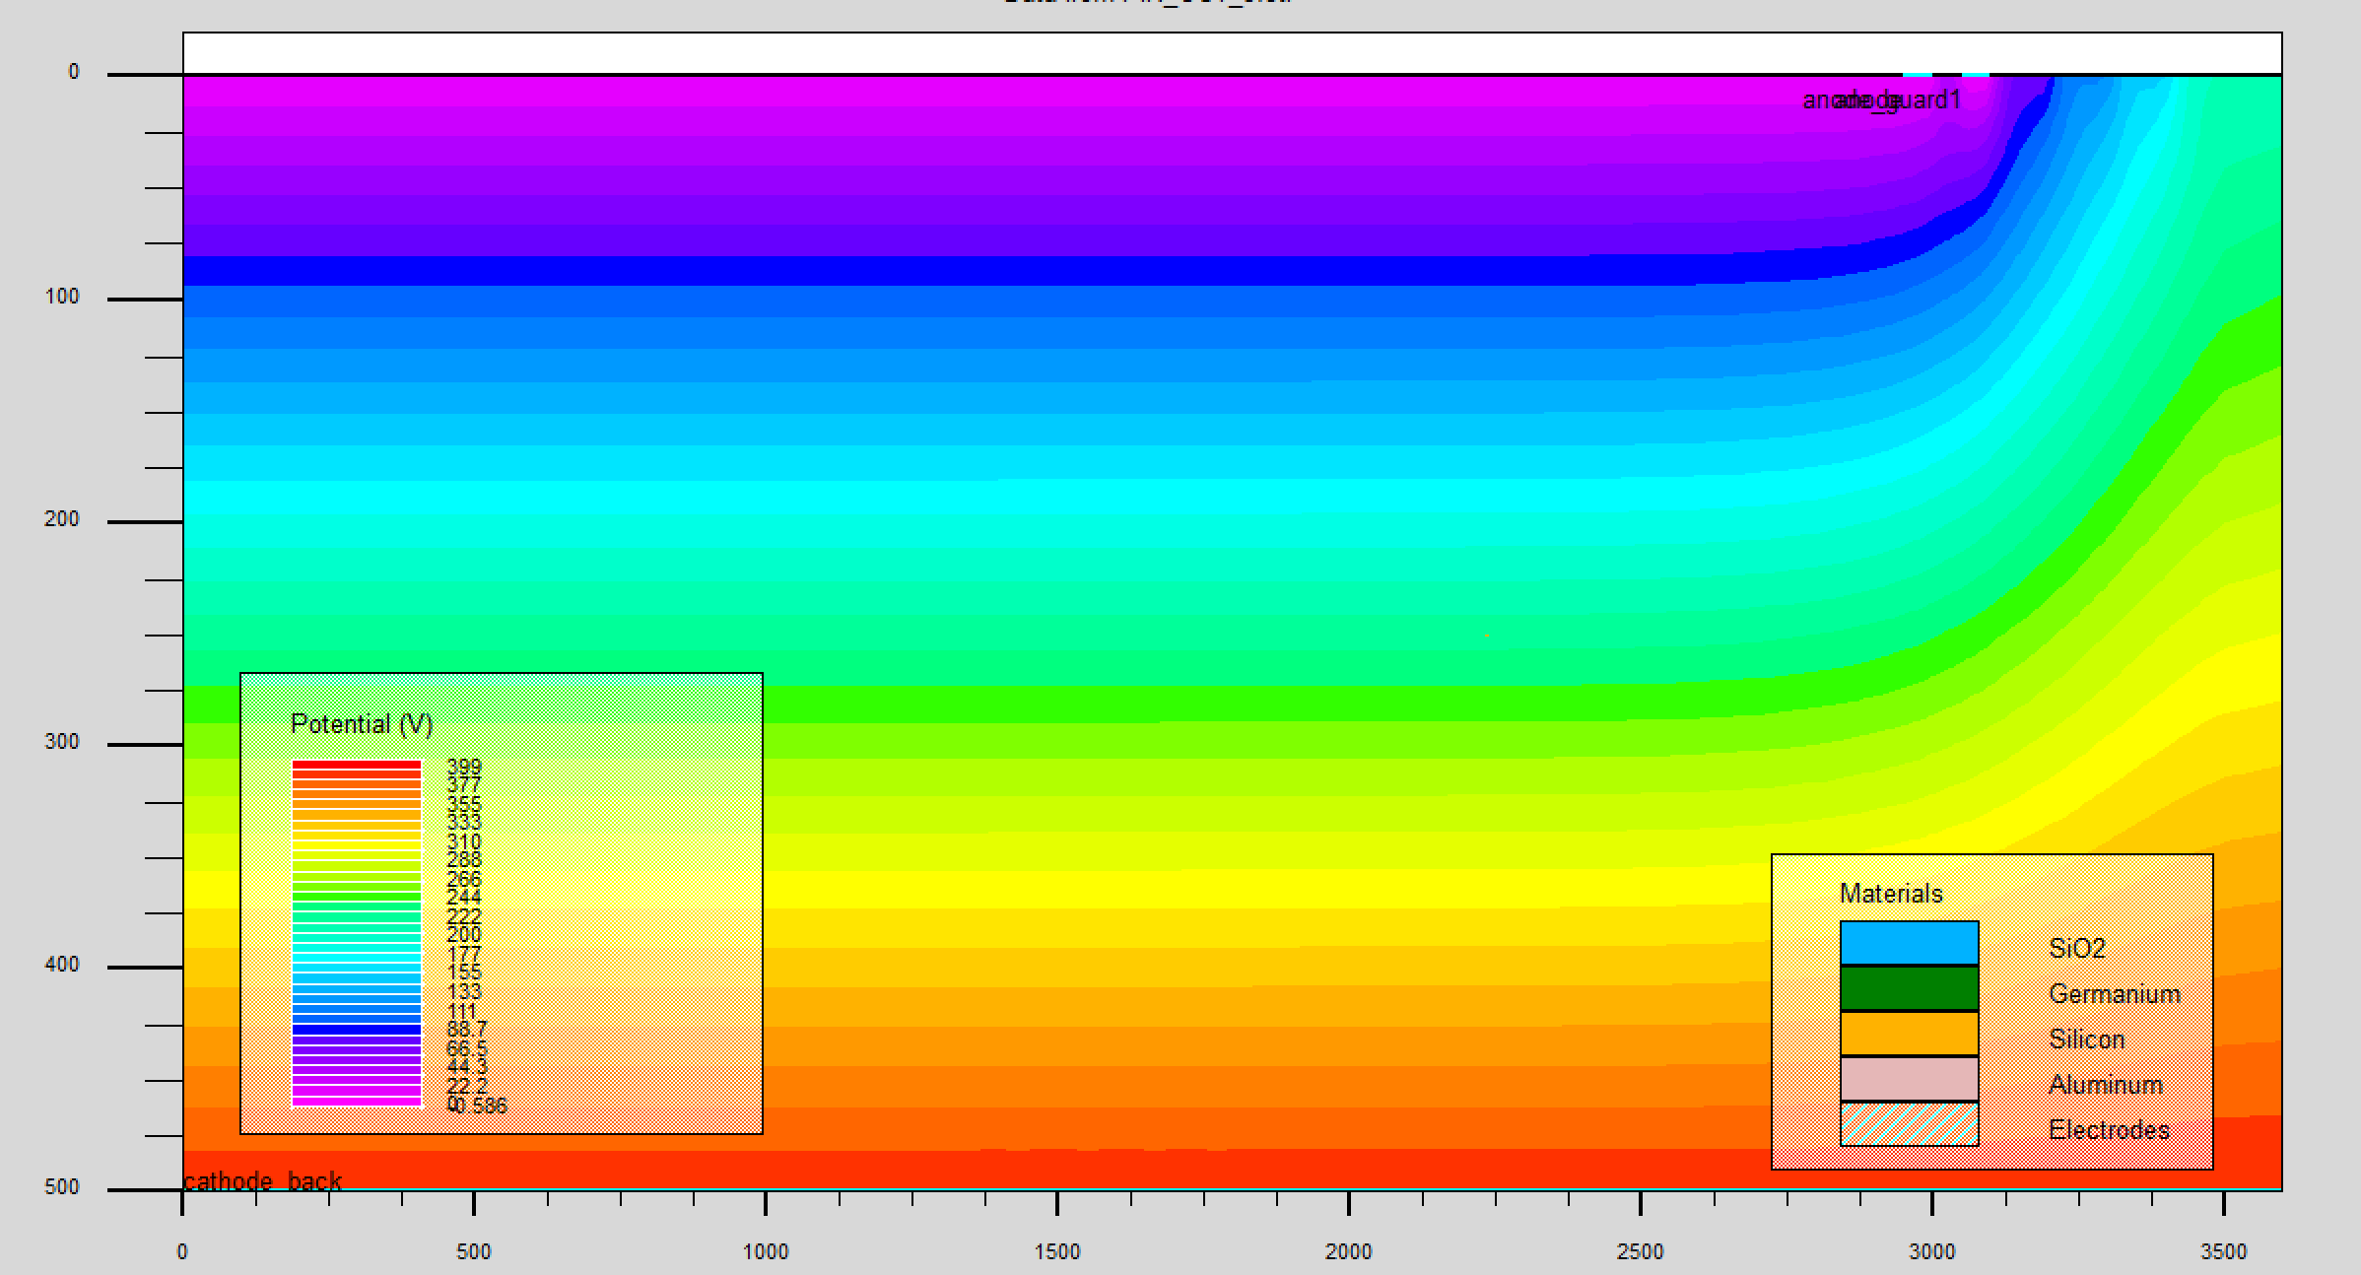The height and width of the screenshot is (1275, 2361).
Task: Click the '88.7' value in Potential legend
Action: pyautogui.click(x=467, y=1029)
